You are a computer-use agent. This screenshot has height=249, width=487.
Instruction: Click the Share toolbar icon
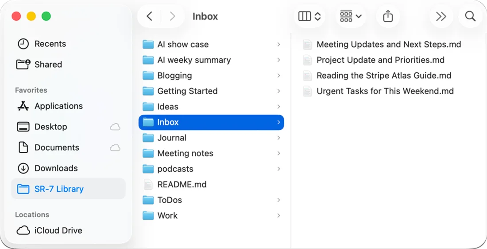[x=388, y=16]
